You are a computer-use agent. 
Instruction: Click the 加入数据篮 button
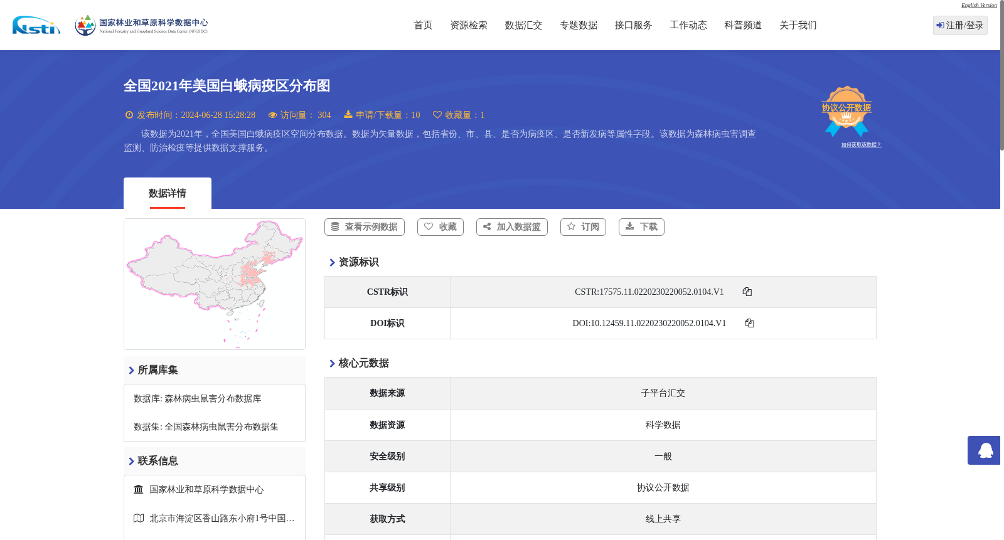(512, 227)
